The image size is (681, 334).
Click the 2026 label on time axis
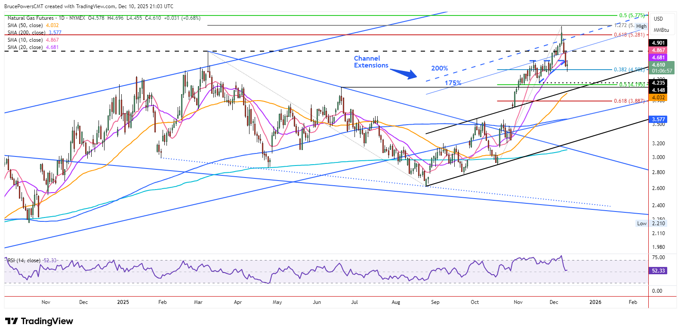[595, 302]
